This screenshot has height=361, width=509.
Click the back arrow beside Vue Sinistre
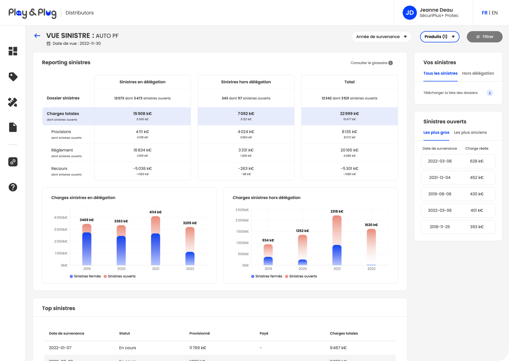click(37, 36)
